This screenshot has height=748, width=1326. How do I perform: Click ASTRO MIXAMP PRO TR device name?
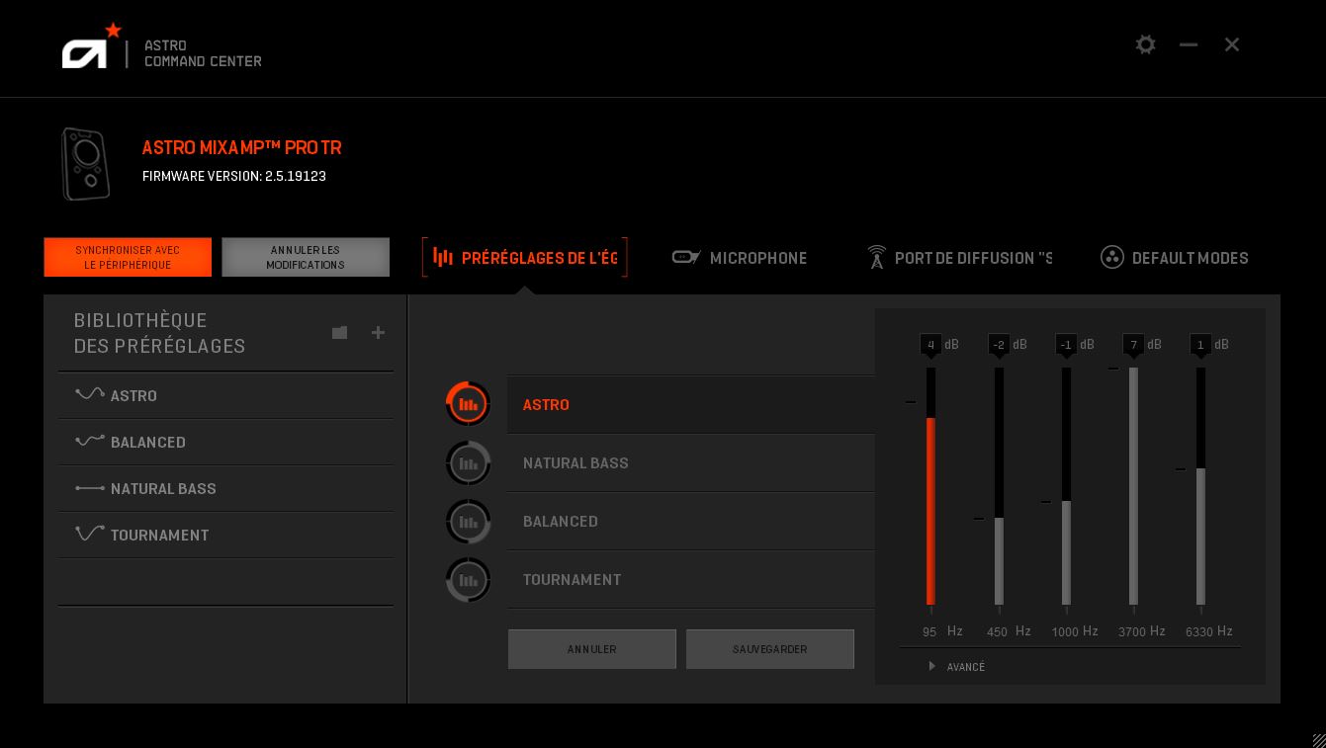coord(241,147)
